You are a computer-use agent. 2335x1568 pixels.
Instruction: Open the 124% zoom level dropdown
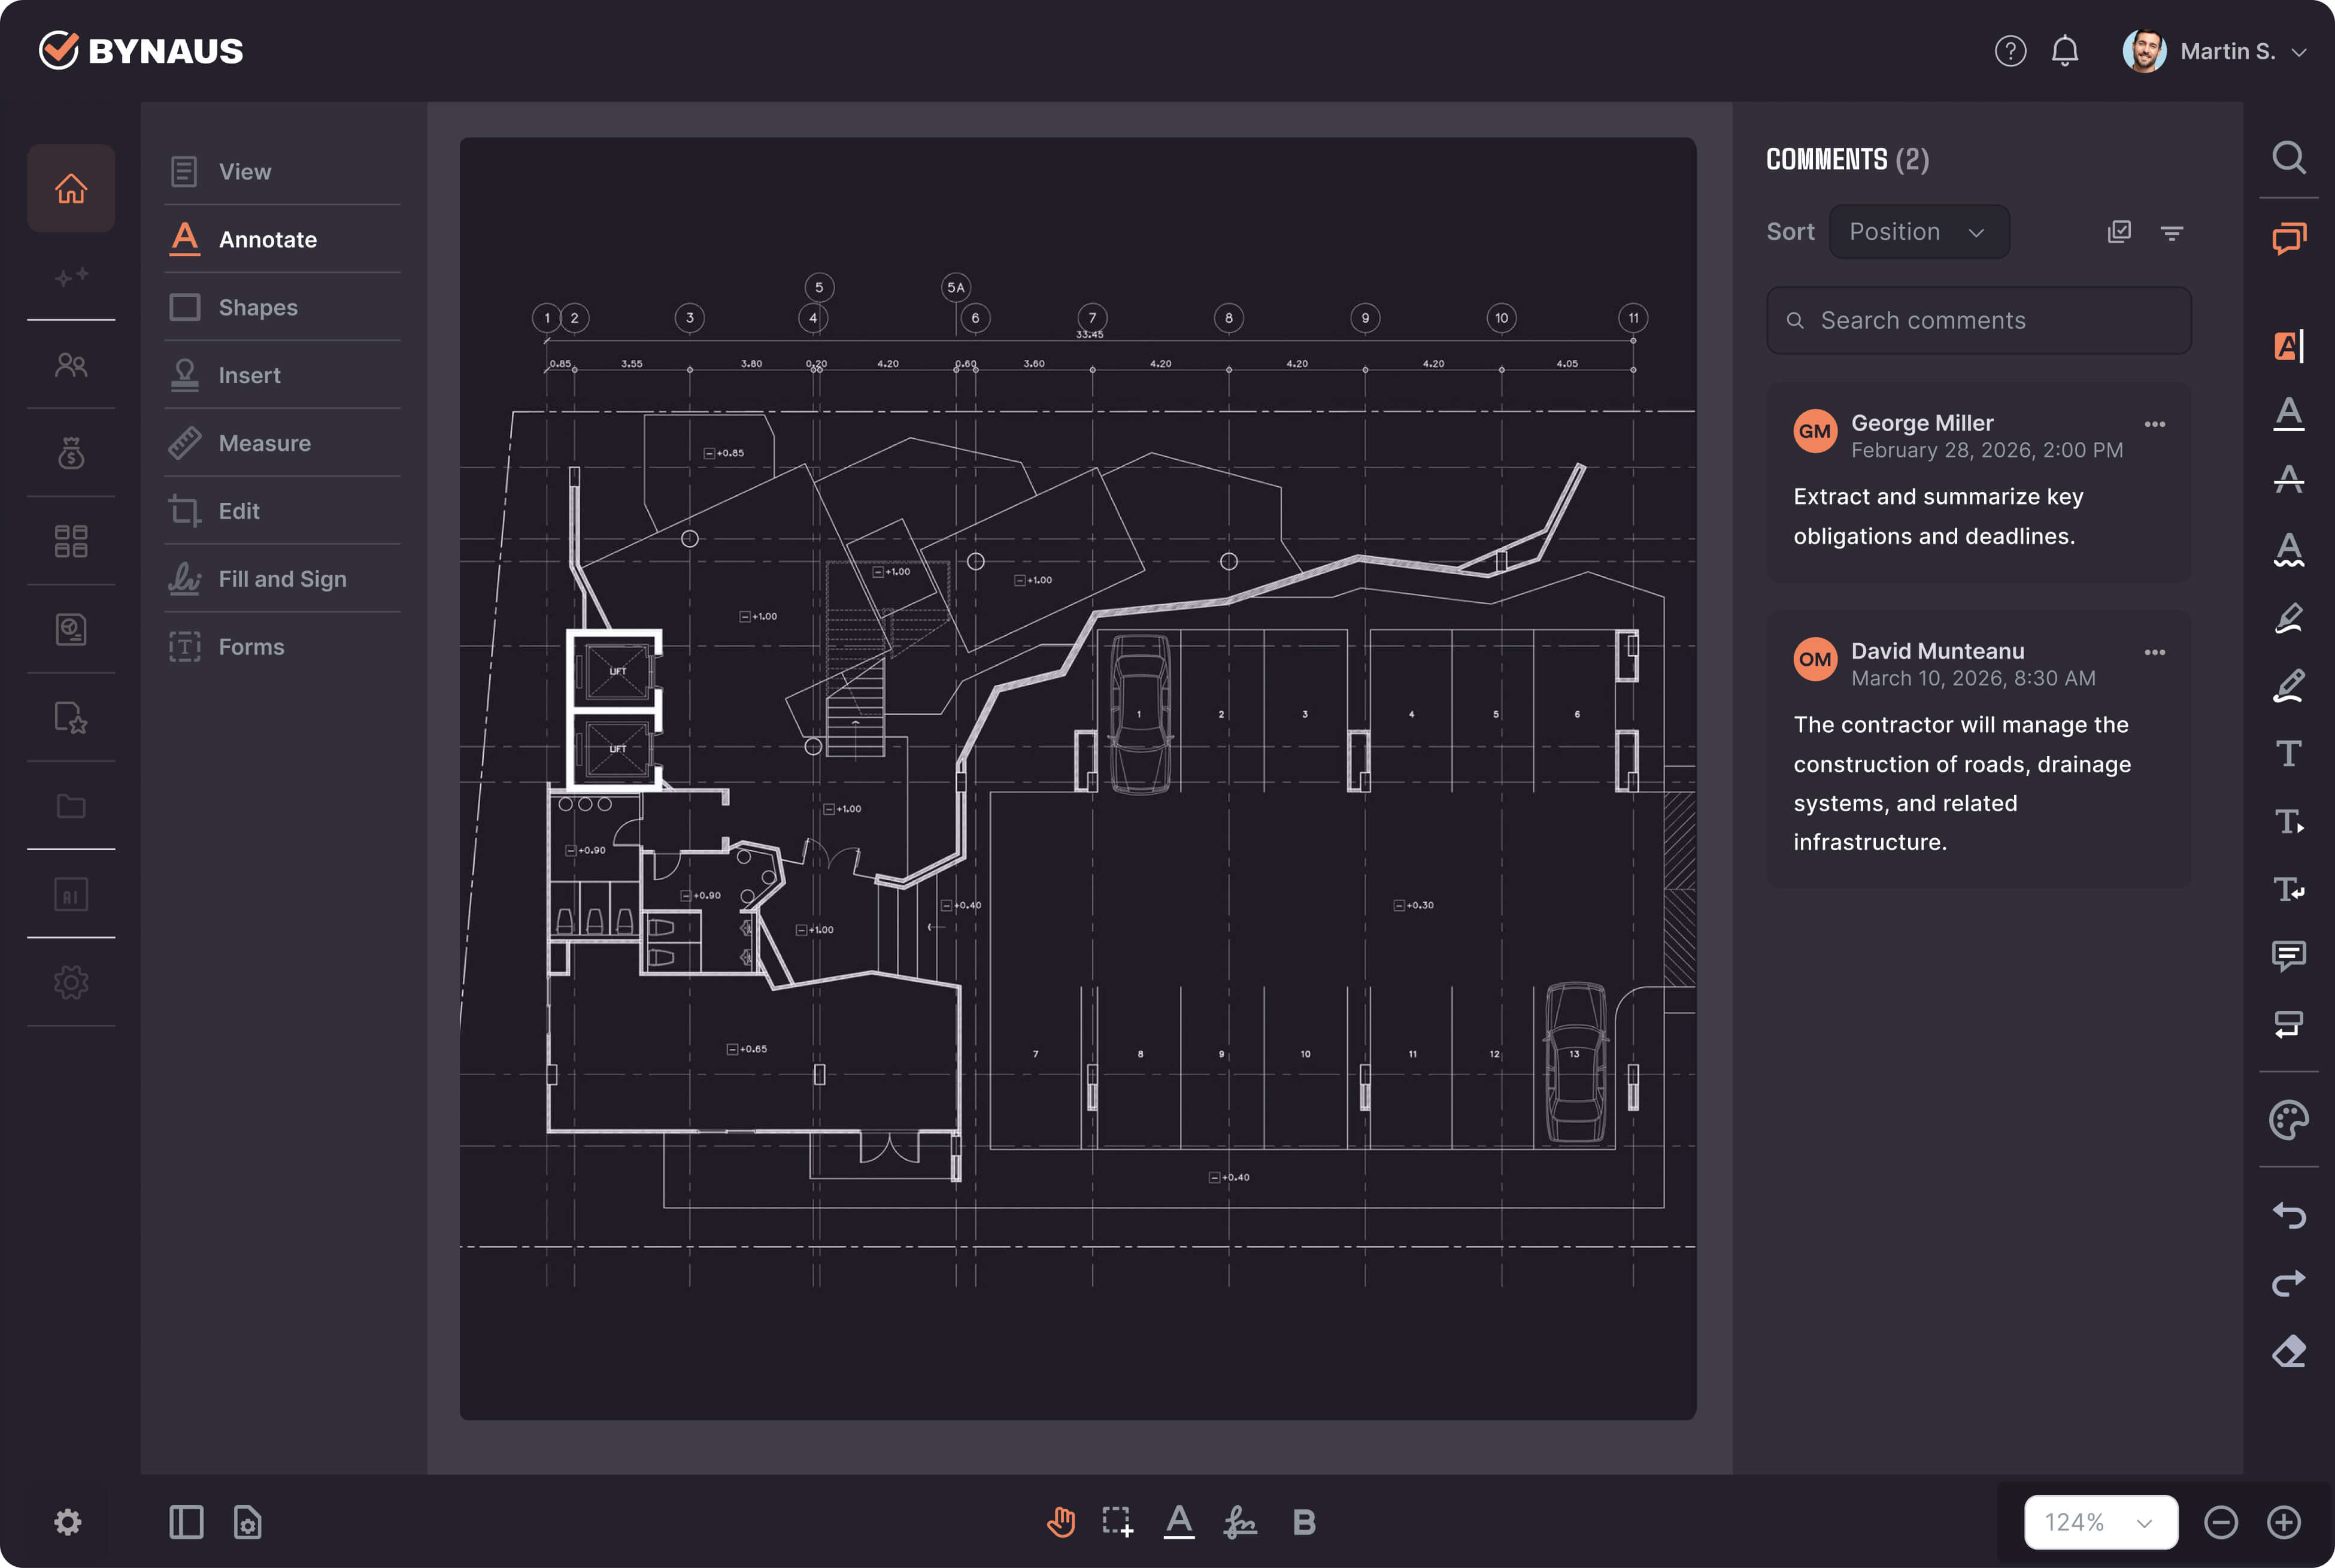point(2100,1522)
